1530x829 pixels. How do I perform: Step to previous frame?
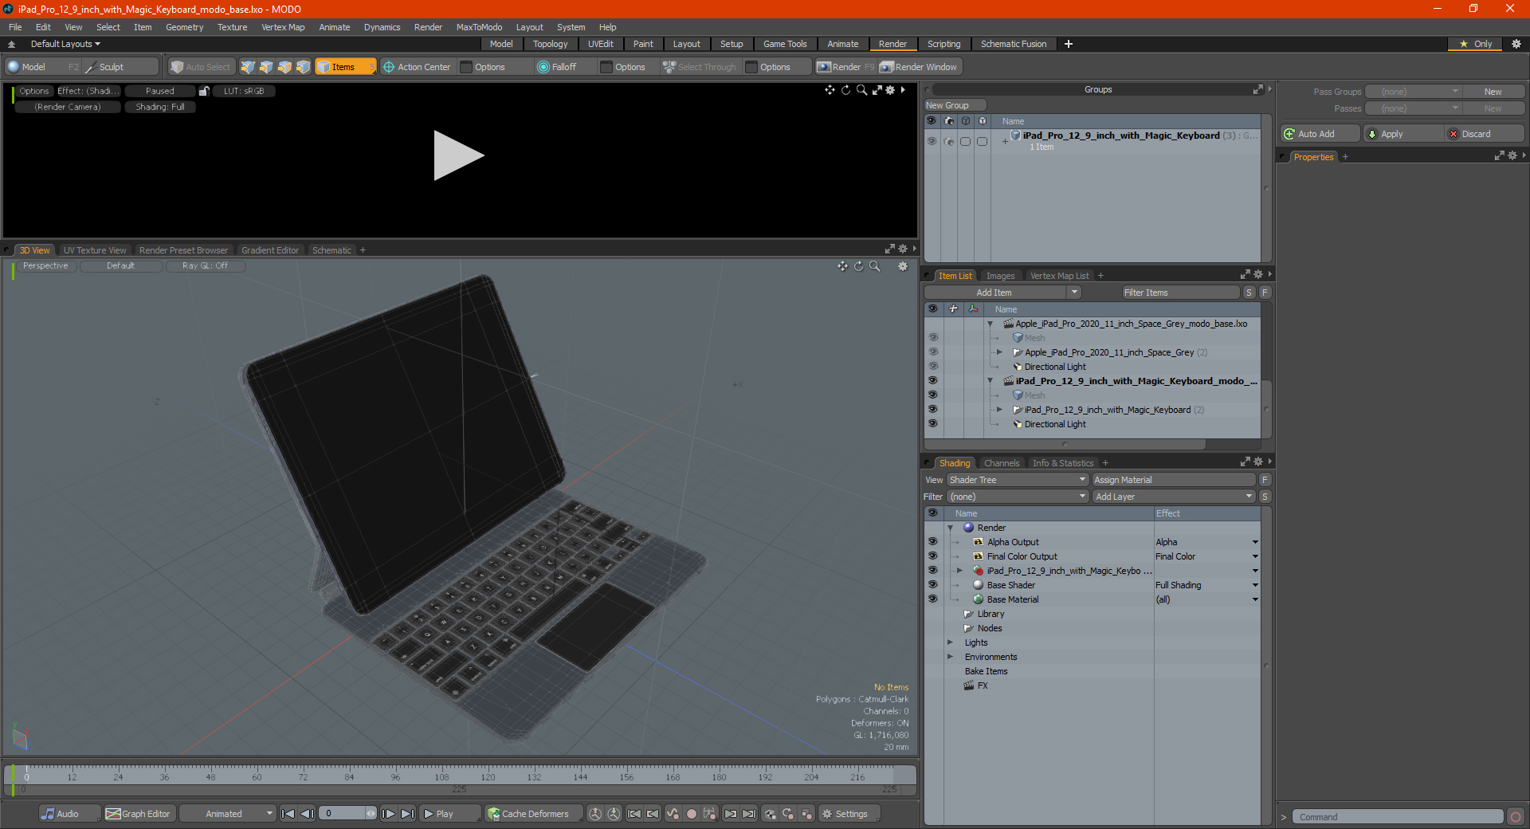click(x=307, y=814)
